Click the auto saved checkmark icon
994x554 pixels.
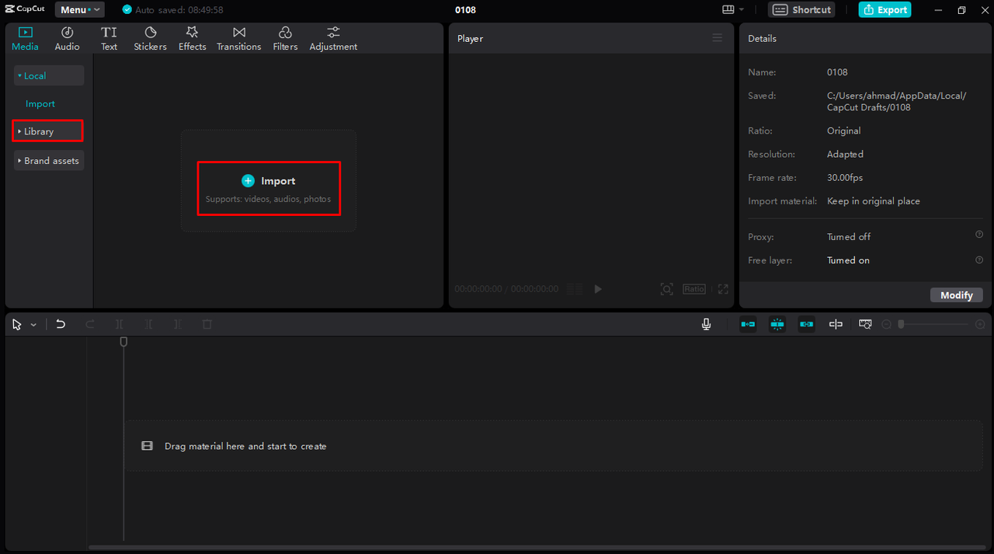[x=127, y=10]
